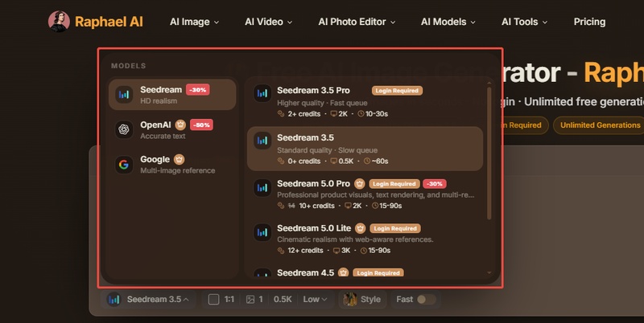The image size is (644, 323).
Task: Choose the Seedream 3.5 standard model
Action: (365, 149)
